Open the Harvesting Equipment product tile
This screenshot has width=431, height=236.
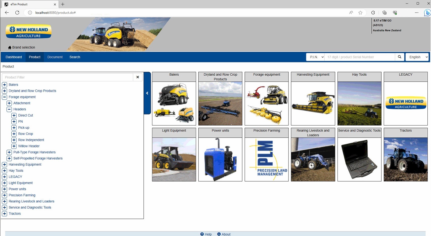pyautogui.click(x=313, y=99)
